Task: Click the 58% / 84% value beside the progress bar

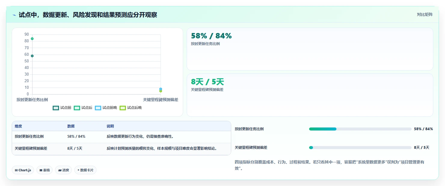Action: [x=423, y=129]
